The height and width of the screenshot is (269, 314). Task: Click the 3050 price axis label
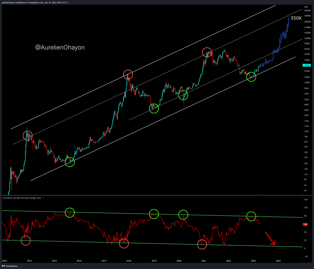click(x=306, y=110)
